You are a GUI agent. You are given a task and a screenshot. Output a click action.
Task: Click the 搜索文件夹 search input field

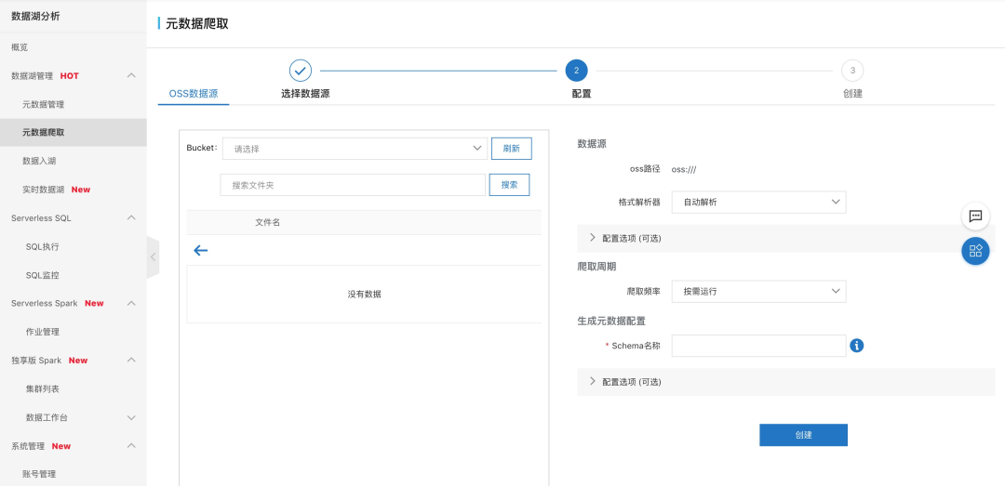(353, 185)
